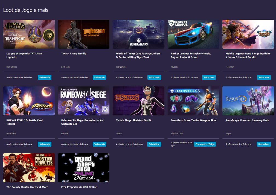The image size is (276, 195).
Task: Open the Dauntless loot thumbnail
Action: (x=193, y=101)
